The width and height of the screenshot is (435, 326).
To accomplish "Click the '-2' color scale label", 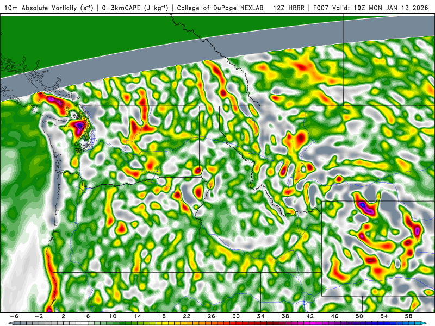I will [x=39, y=316].
